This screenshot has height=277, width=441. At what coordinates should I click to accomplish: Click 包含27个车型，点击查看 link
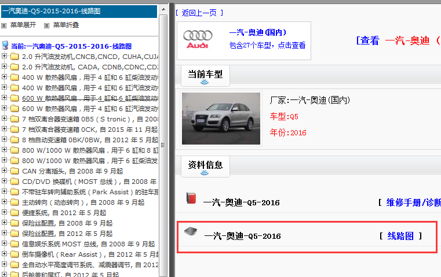click(x=268, y=45)
